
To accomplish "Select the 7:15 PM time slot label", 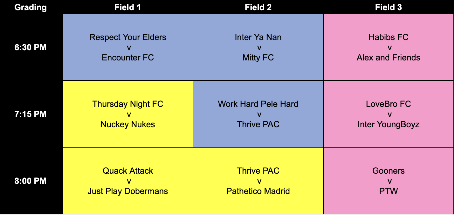I will pyautogui.click(x=31, y=114).
